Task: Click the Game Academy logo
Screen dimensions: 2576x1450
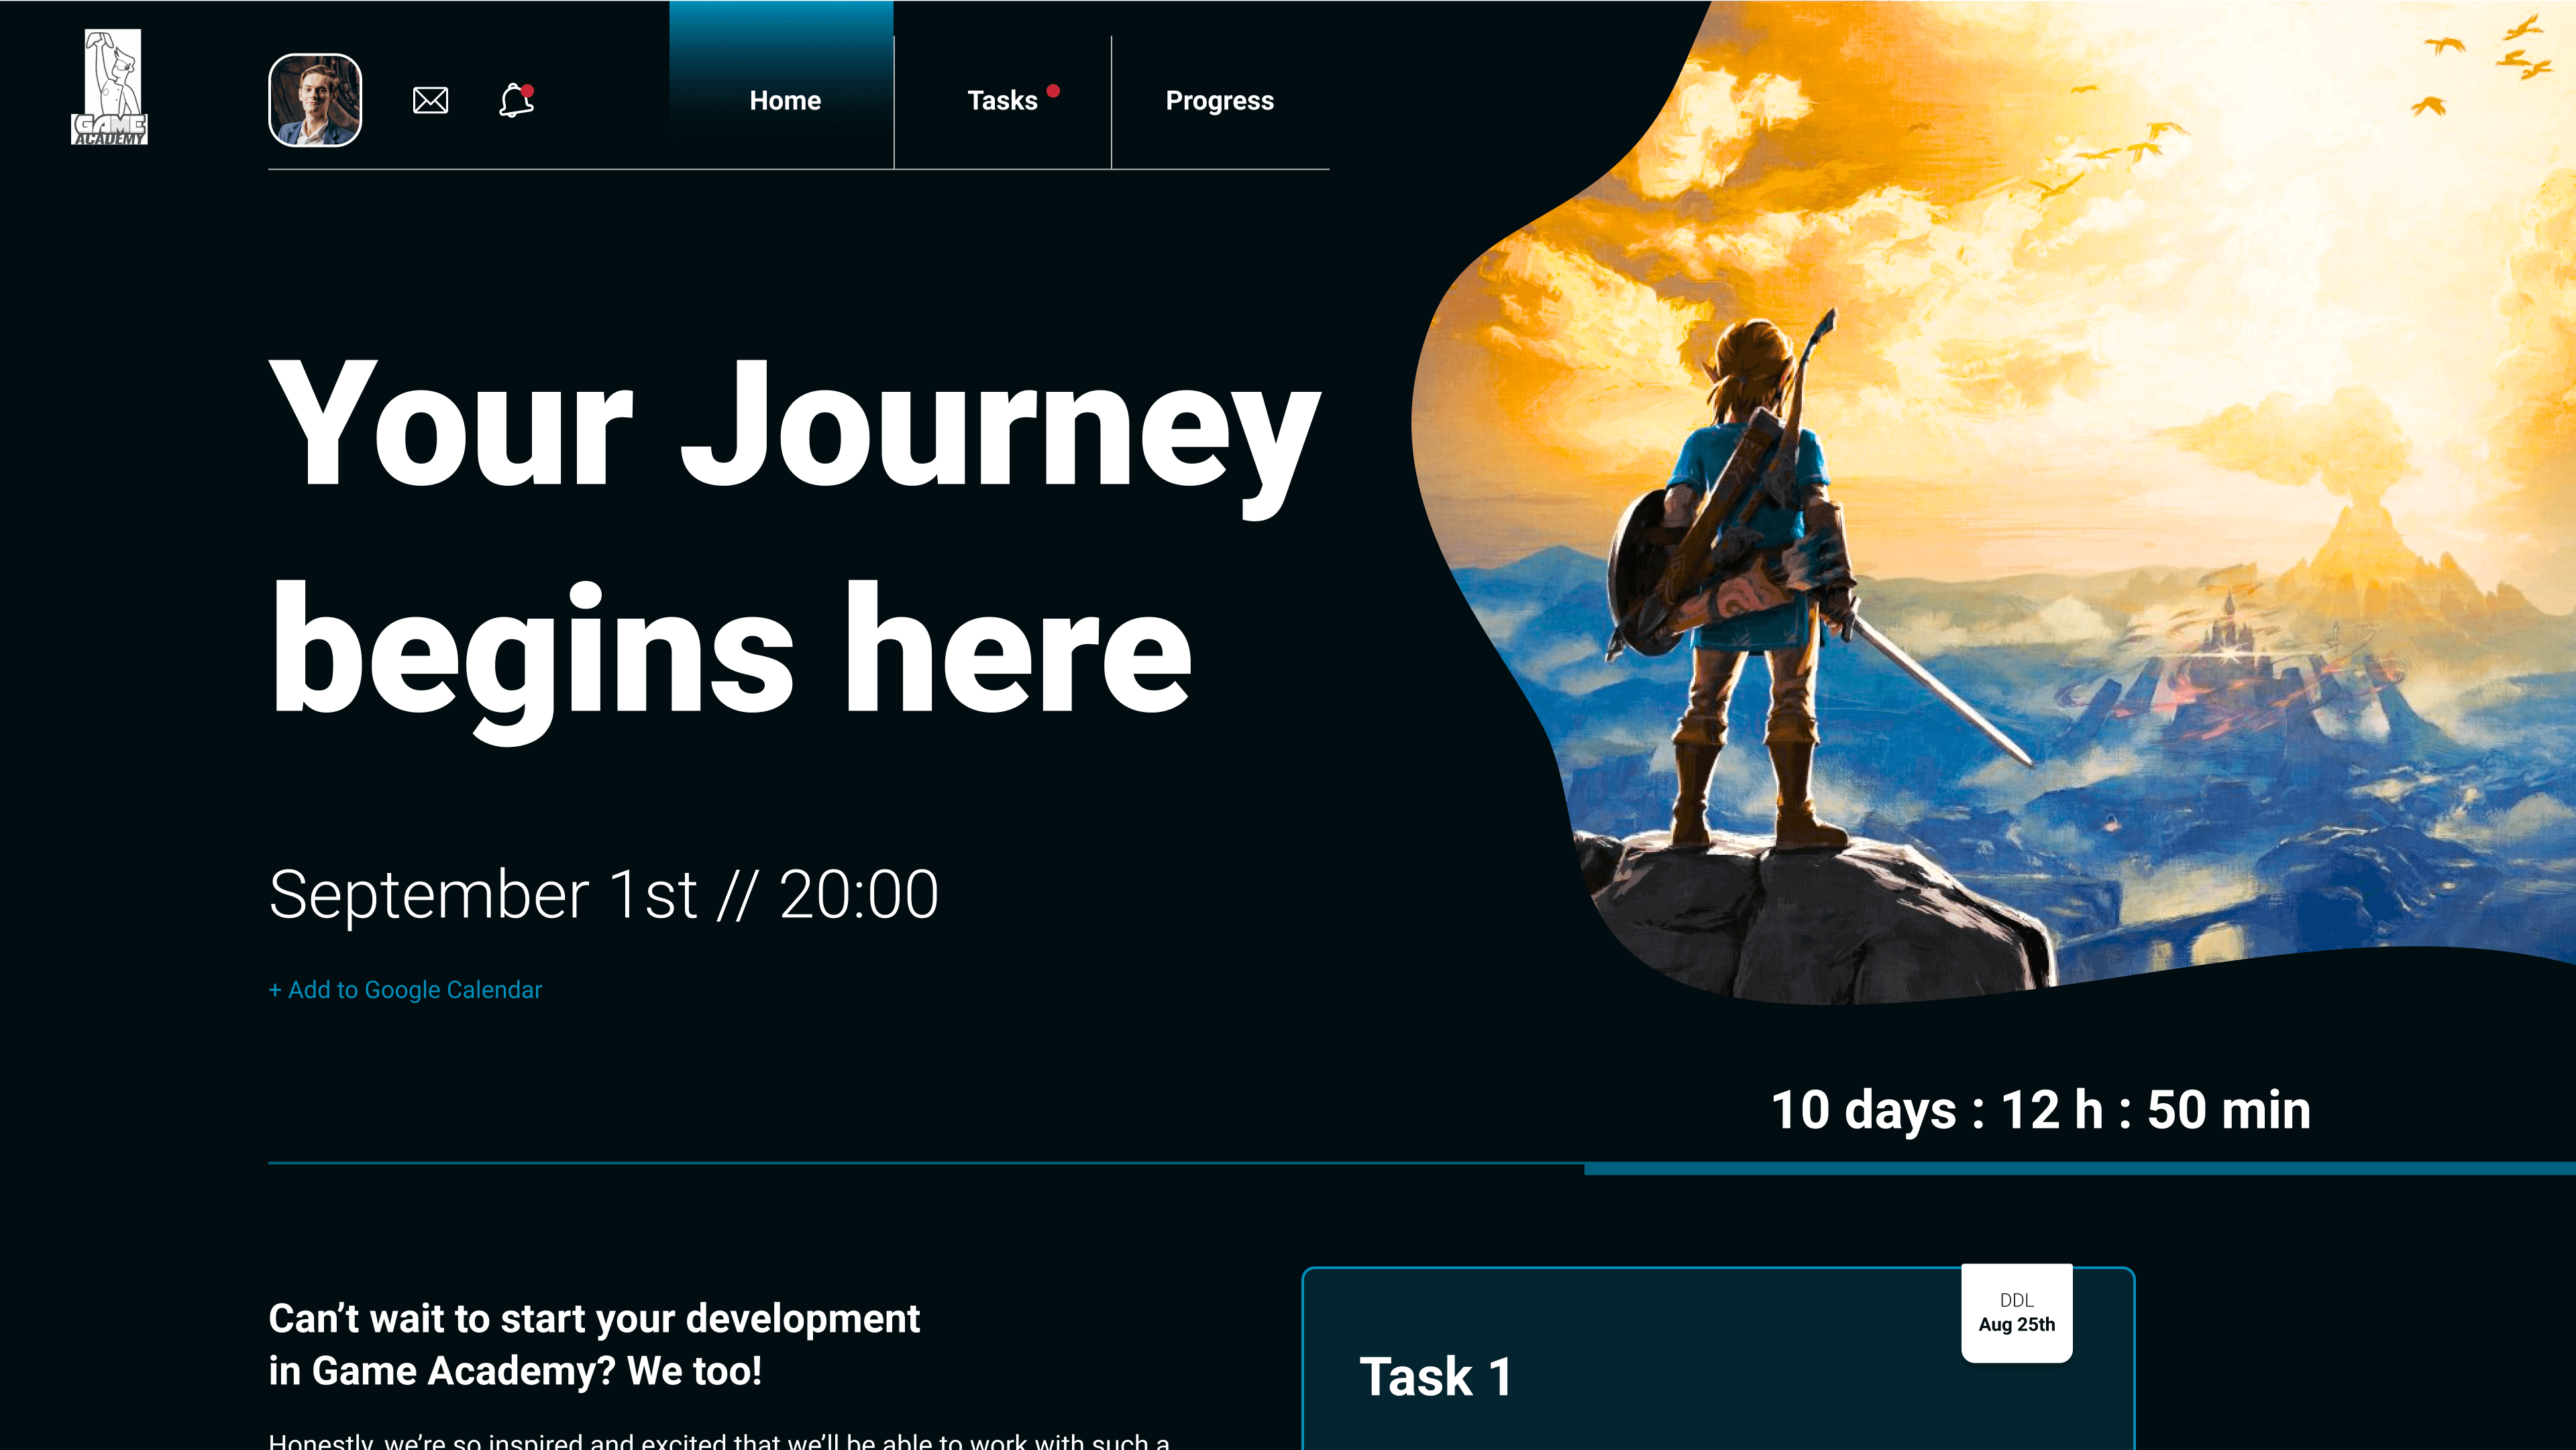Action: (110, 87)
